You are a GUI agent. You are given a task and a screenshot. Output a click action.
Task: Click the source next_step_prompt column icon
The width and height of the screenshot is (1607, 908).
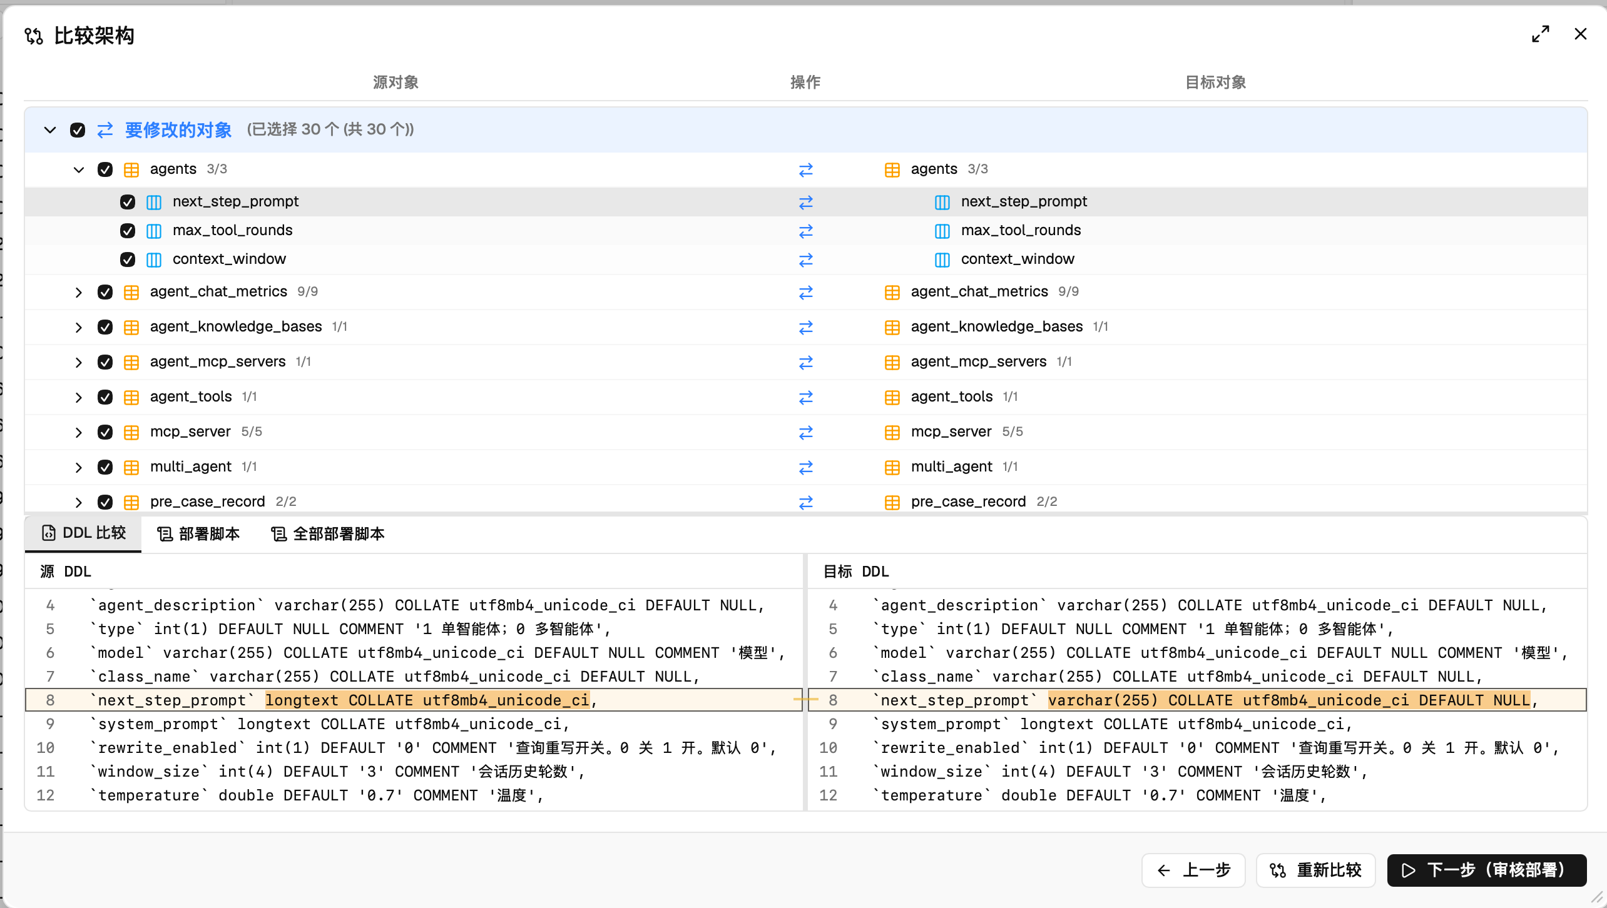tap(154, 202)
